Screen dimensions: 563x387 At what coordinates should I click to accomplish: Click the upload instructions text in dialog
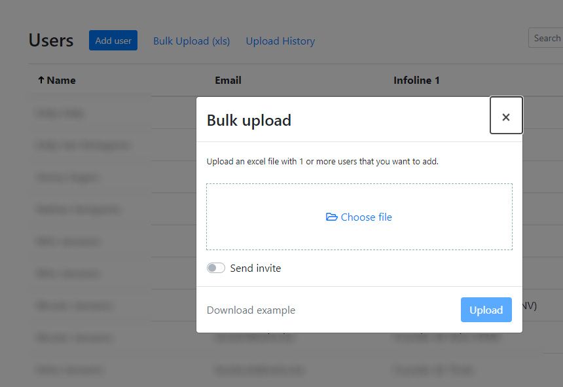pos(323,162)
